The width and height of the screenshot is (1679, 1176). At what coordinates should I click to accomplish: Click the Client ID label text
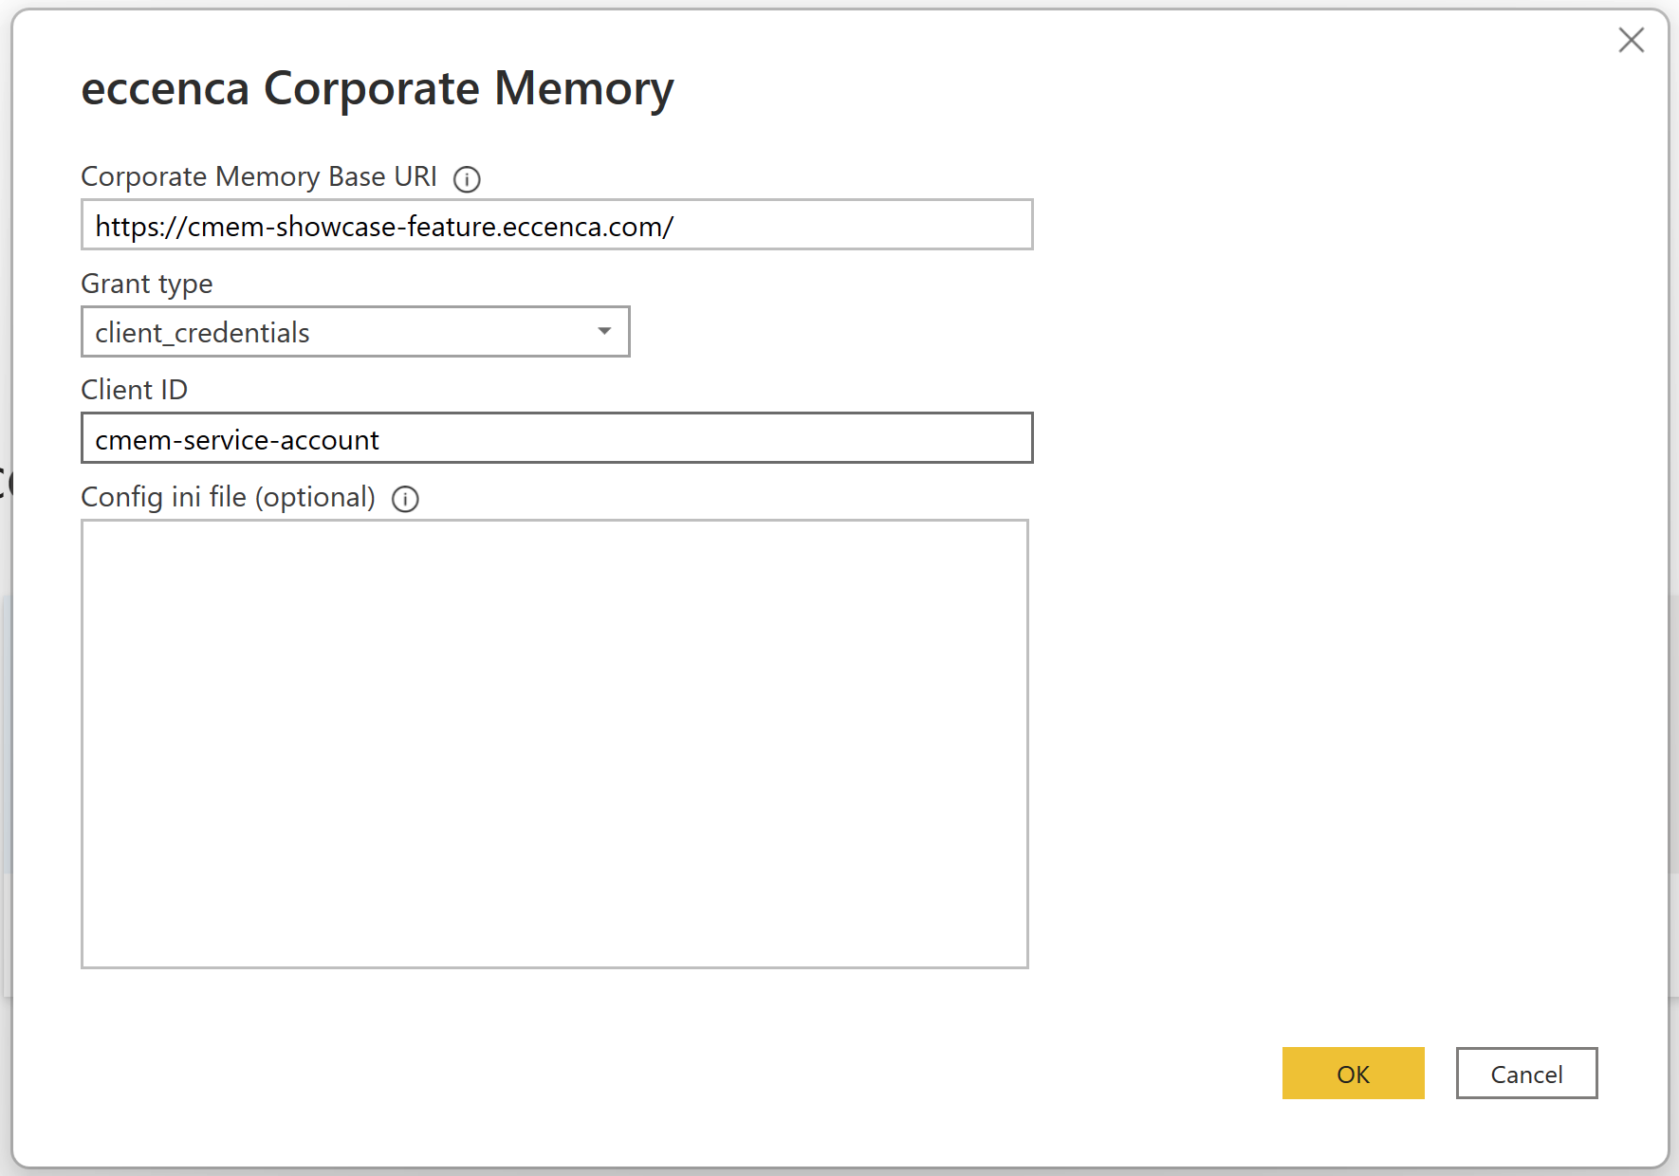click(134, 390)
